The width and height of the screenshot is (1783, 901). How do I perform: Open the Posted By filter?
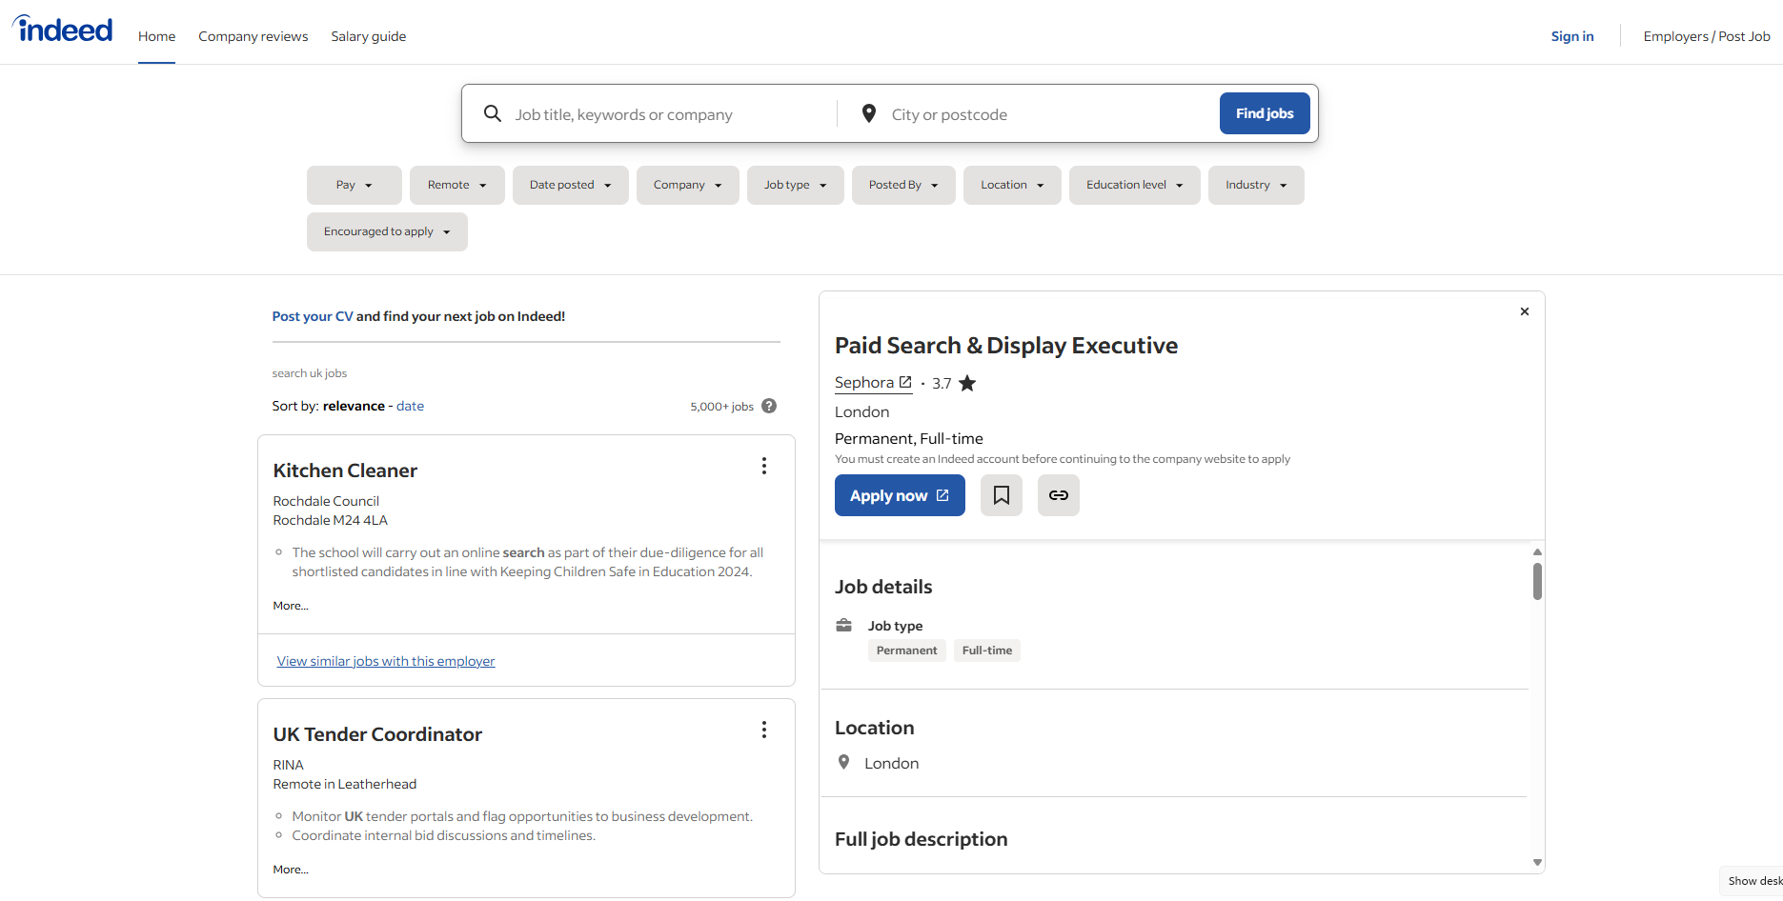[x=903, y=185]
